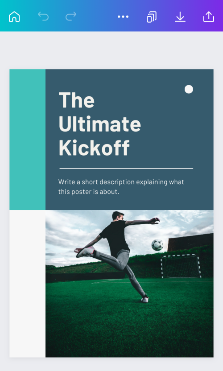Select the heading word "The"
The image size is (223, 371).
pyautogui.click(x=76, y=100)
